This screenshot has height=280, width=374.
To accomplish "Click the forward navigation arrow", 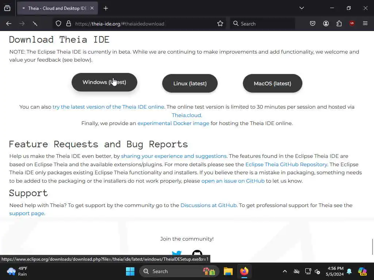I will [22, 24].
